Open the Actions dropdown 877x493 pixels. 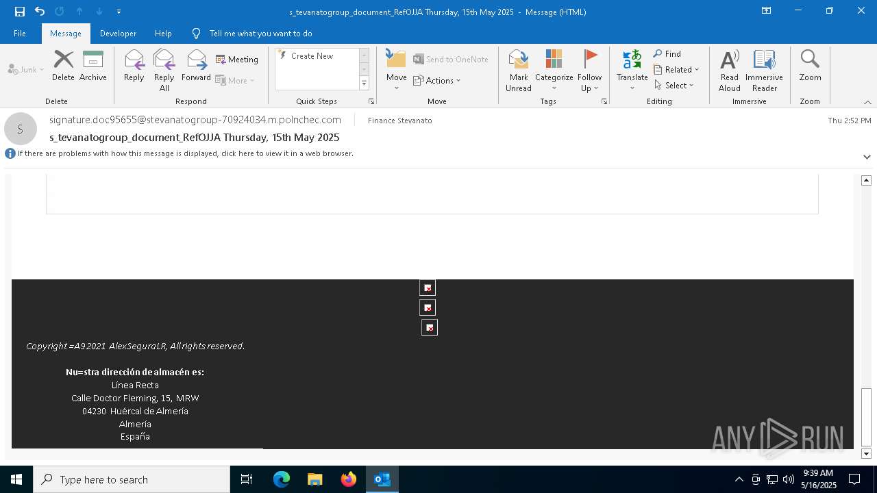click(x=437, y=80)
